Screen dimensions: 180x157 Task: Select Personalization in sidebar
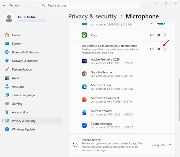(x=32, y=69)
